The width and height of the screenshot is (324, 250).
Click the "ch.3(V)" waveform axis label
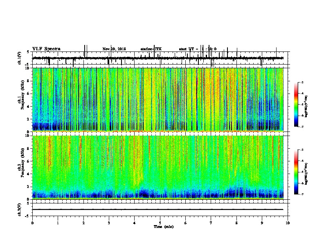coord(19,210)
